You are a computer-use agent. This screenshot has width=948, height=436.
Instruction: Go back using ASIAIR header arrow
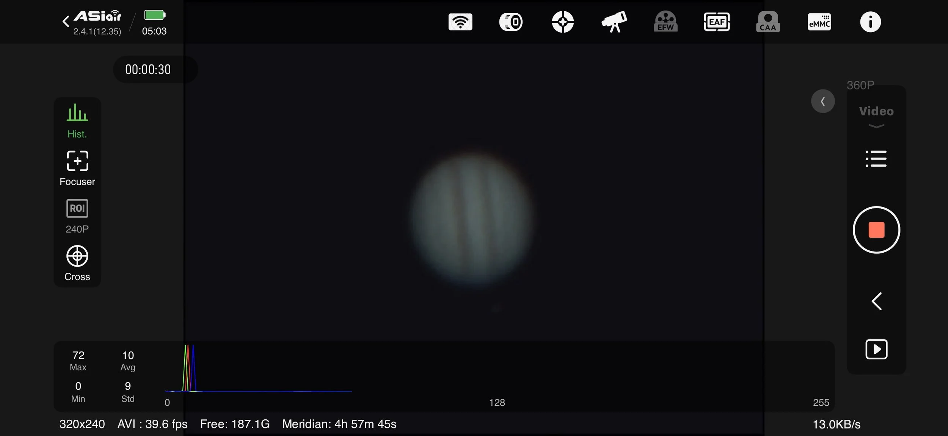click(x=66, y=21)
